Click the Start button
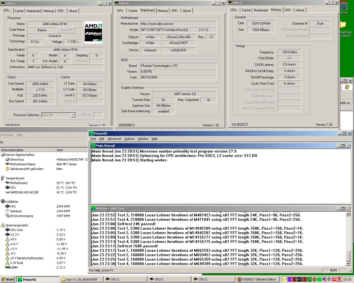The height and width of the screenshot is (283, 354). pyautogui.click(x=8, y=279)
